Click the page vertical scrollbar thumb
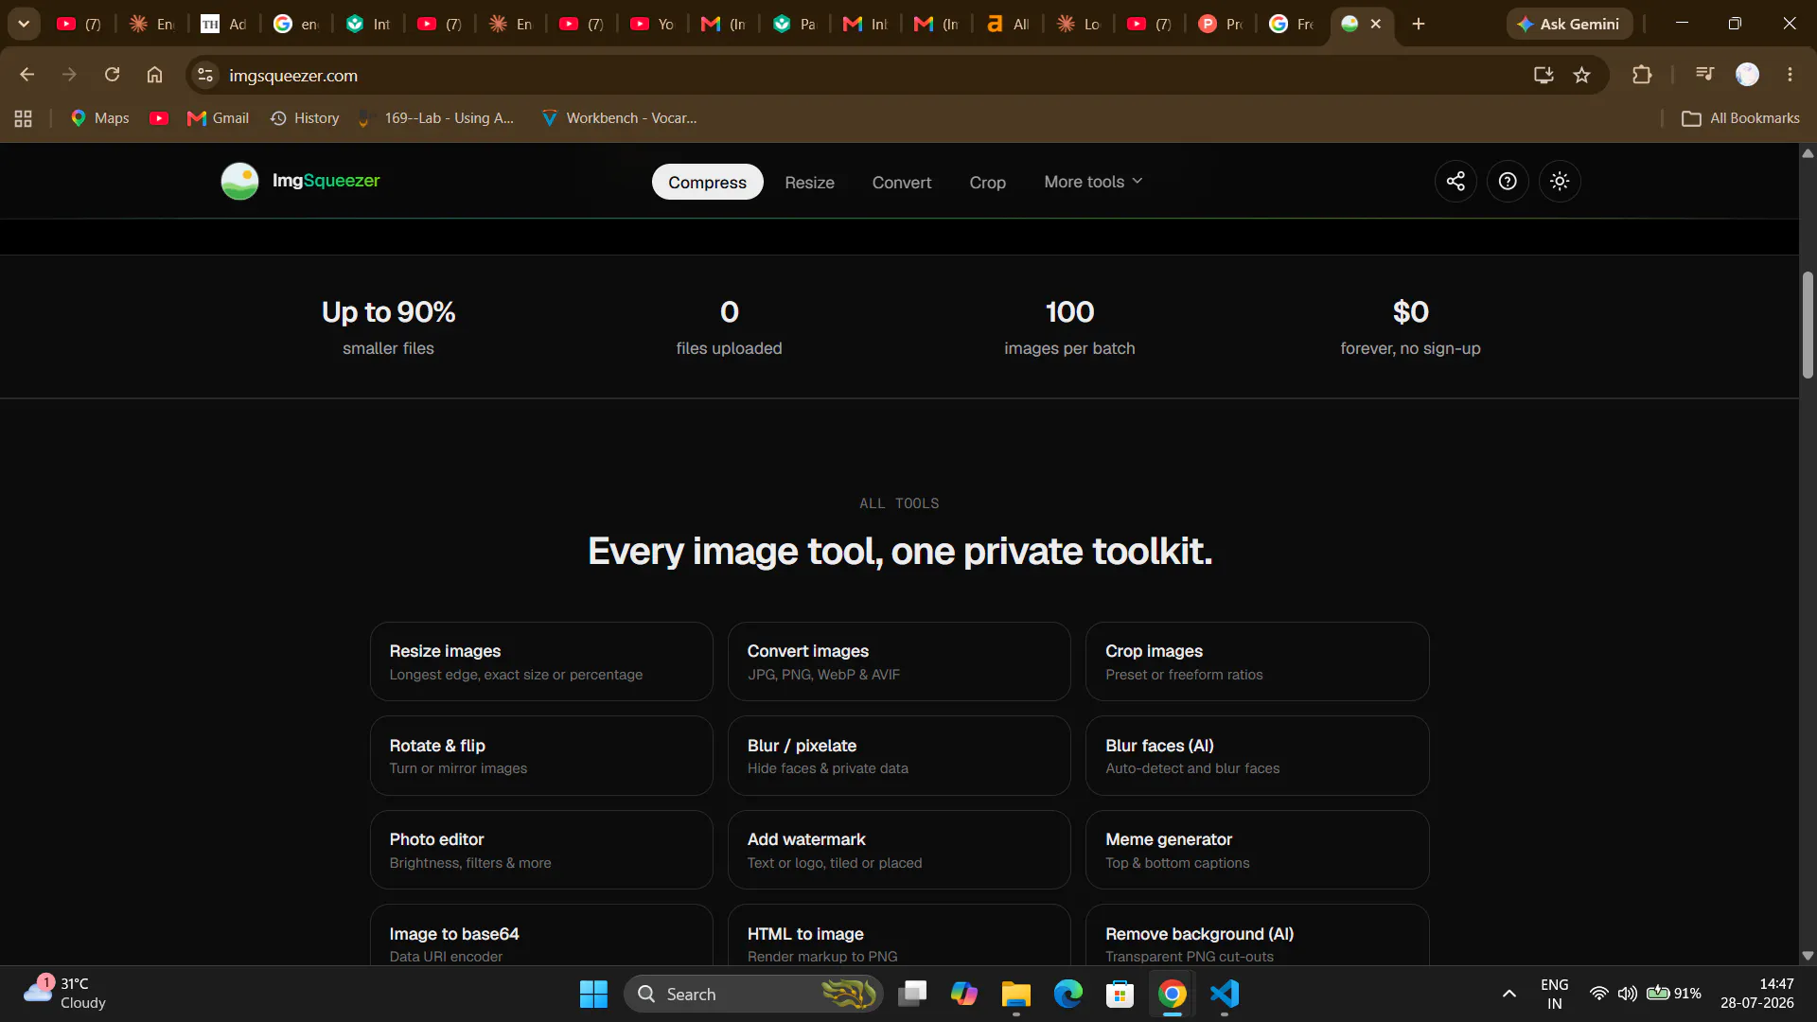 click(x=1808, y=325)
